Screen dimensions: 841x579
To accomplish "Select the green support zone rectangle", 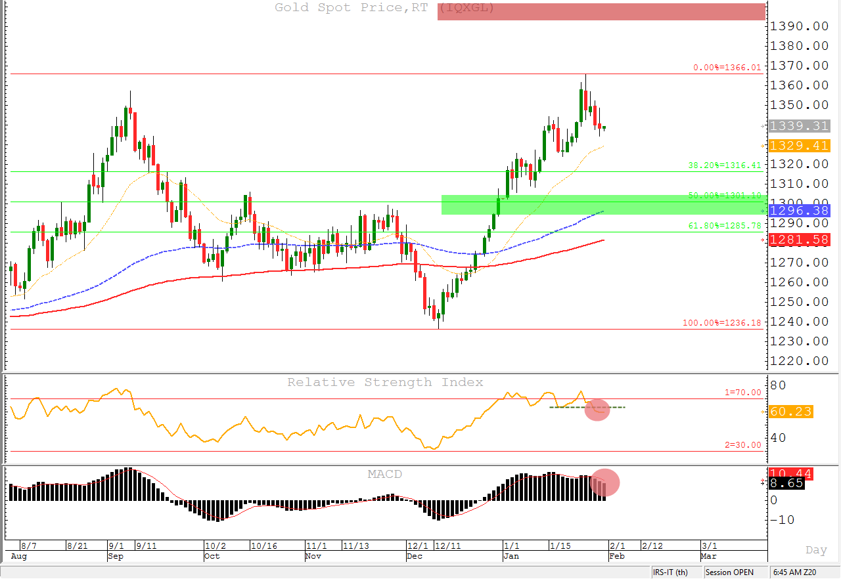I will (602, 205).
